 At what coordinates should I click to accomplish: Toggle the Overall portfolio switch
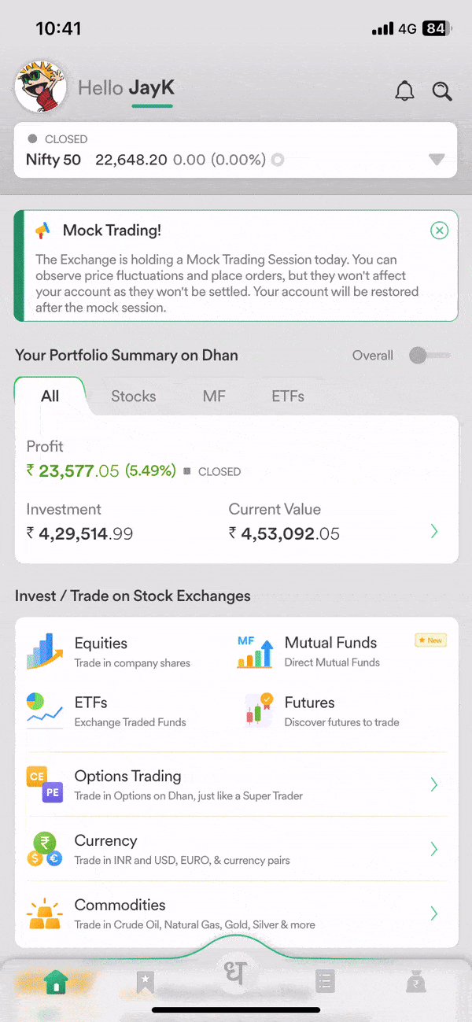pyautogui.click(x=430, y=356)
